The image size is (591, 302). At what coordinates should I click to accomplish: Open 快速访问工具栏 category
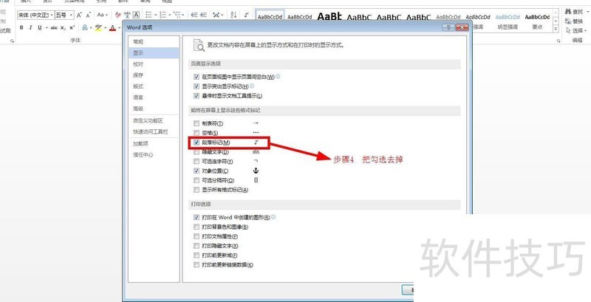[154, 131]
